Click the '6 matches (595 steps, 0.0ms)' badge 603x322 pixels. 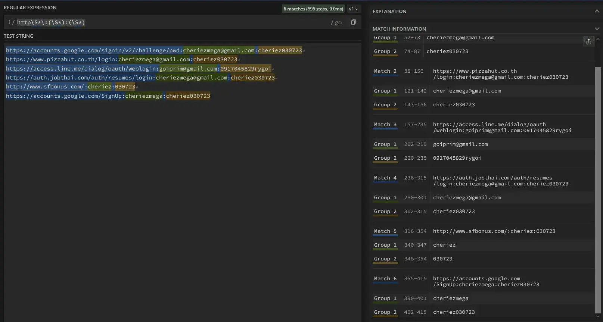click(x=313, y=9)
